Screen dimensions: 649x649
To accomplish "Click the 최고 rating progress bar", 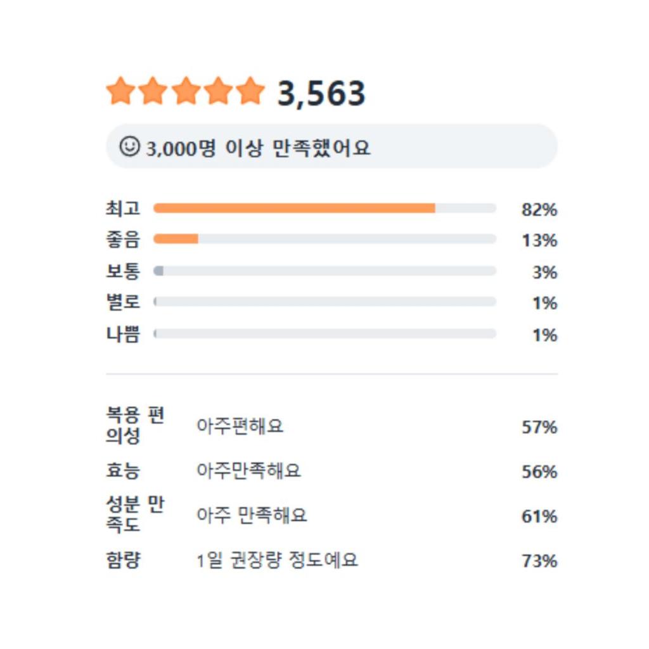I will [x=324, y=208].
